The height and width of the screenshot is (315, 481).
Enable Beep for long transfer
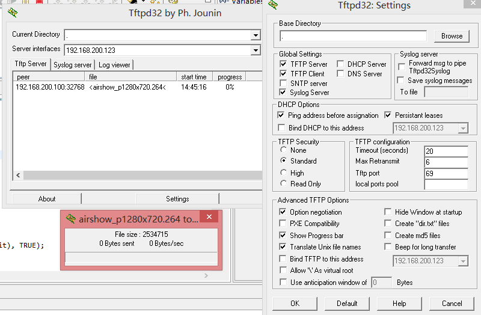388,246
